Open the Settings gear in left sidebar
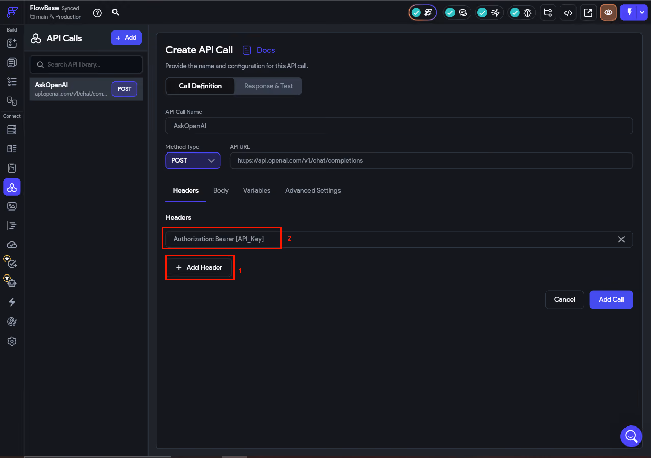 (12, 341)
